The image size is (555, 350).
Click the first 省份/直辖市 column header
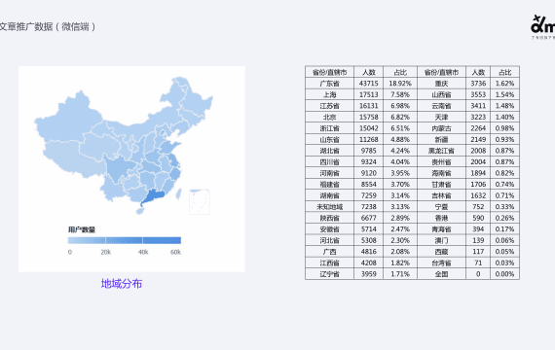pyautogui.click(x=329, y=72)
